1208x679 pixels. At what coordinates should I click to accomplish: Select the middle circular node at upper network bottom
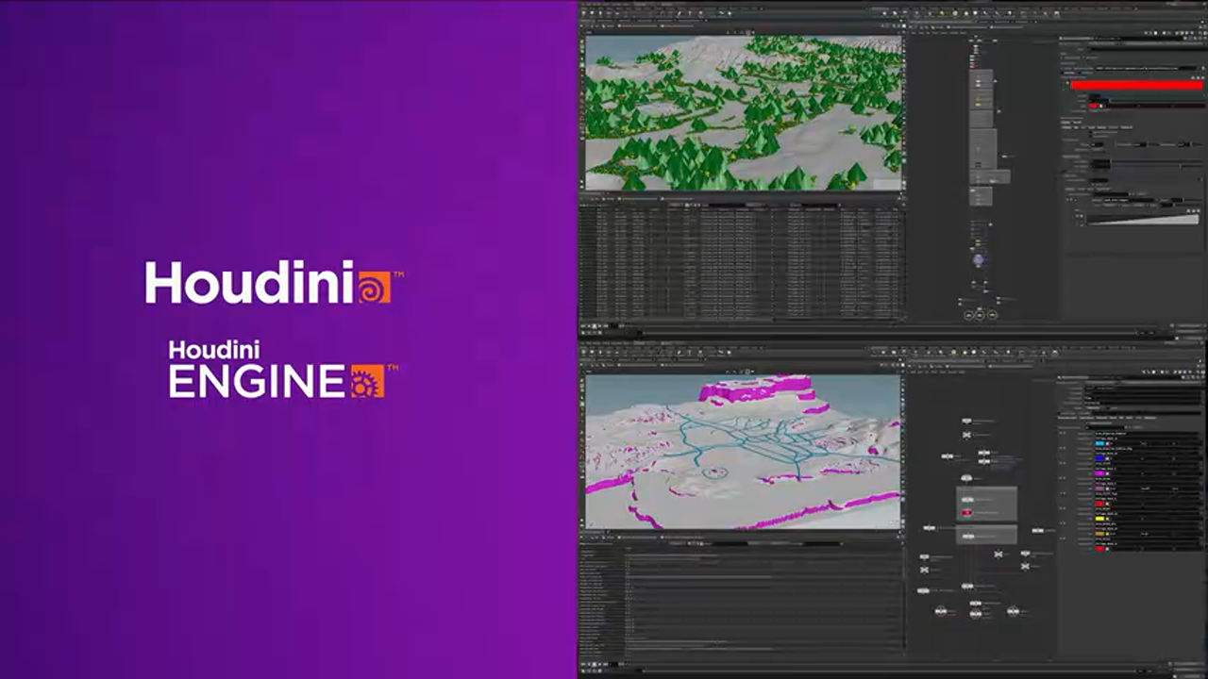click(979, 315)
